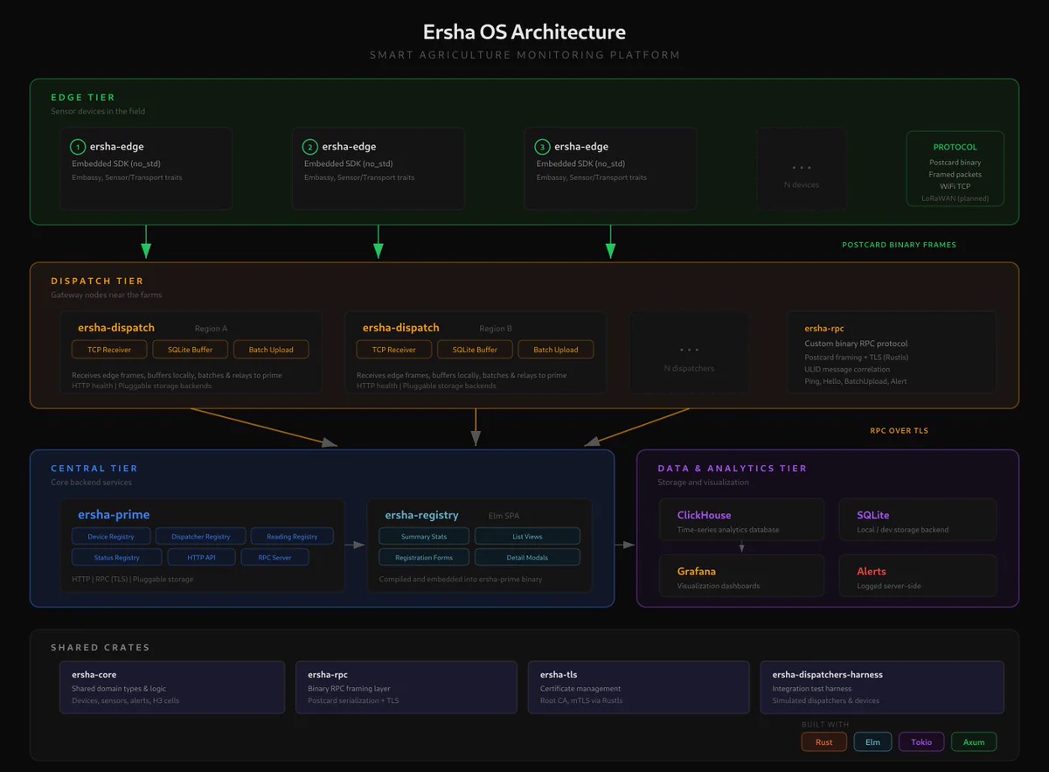Click TCP Receiver chip in Region A dispatch
Screen dimensions: 1049x772
click(108, 350)
